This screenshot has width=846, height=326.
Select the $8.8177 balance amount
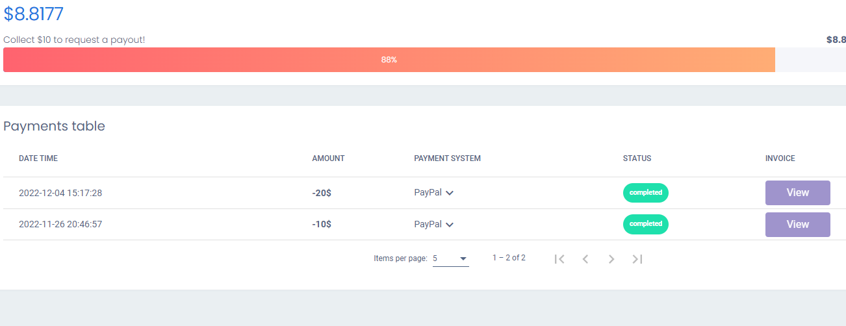coord(34,14)
